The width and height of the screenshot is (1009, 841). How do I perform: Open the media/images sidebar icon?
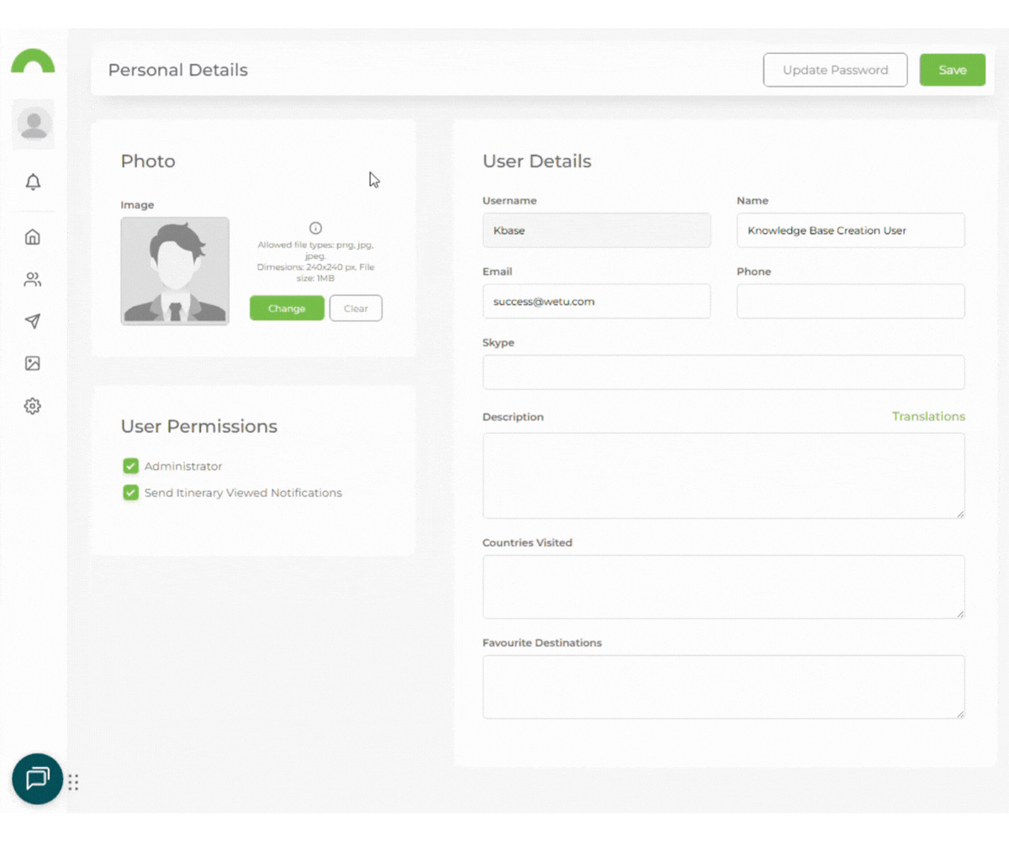coord(33,362)
